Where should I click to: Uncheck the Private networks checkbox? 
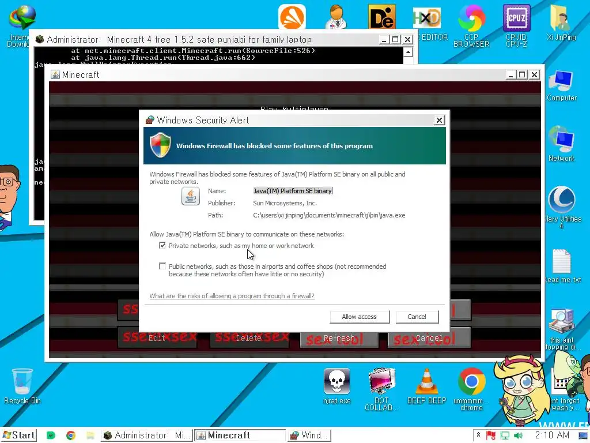coord(162,246)
